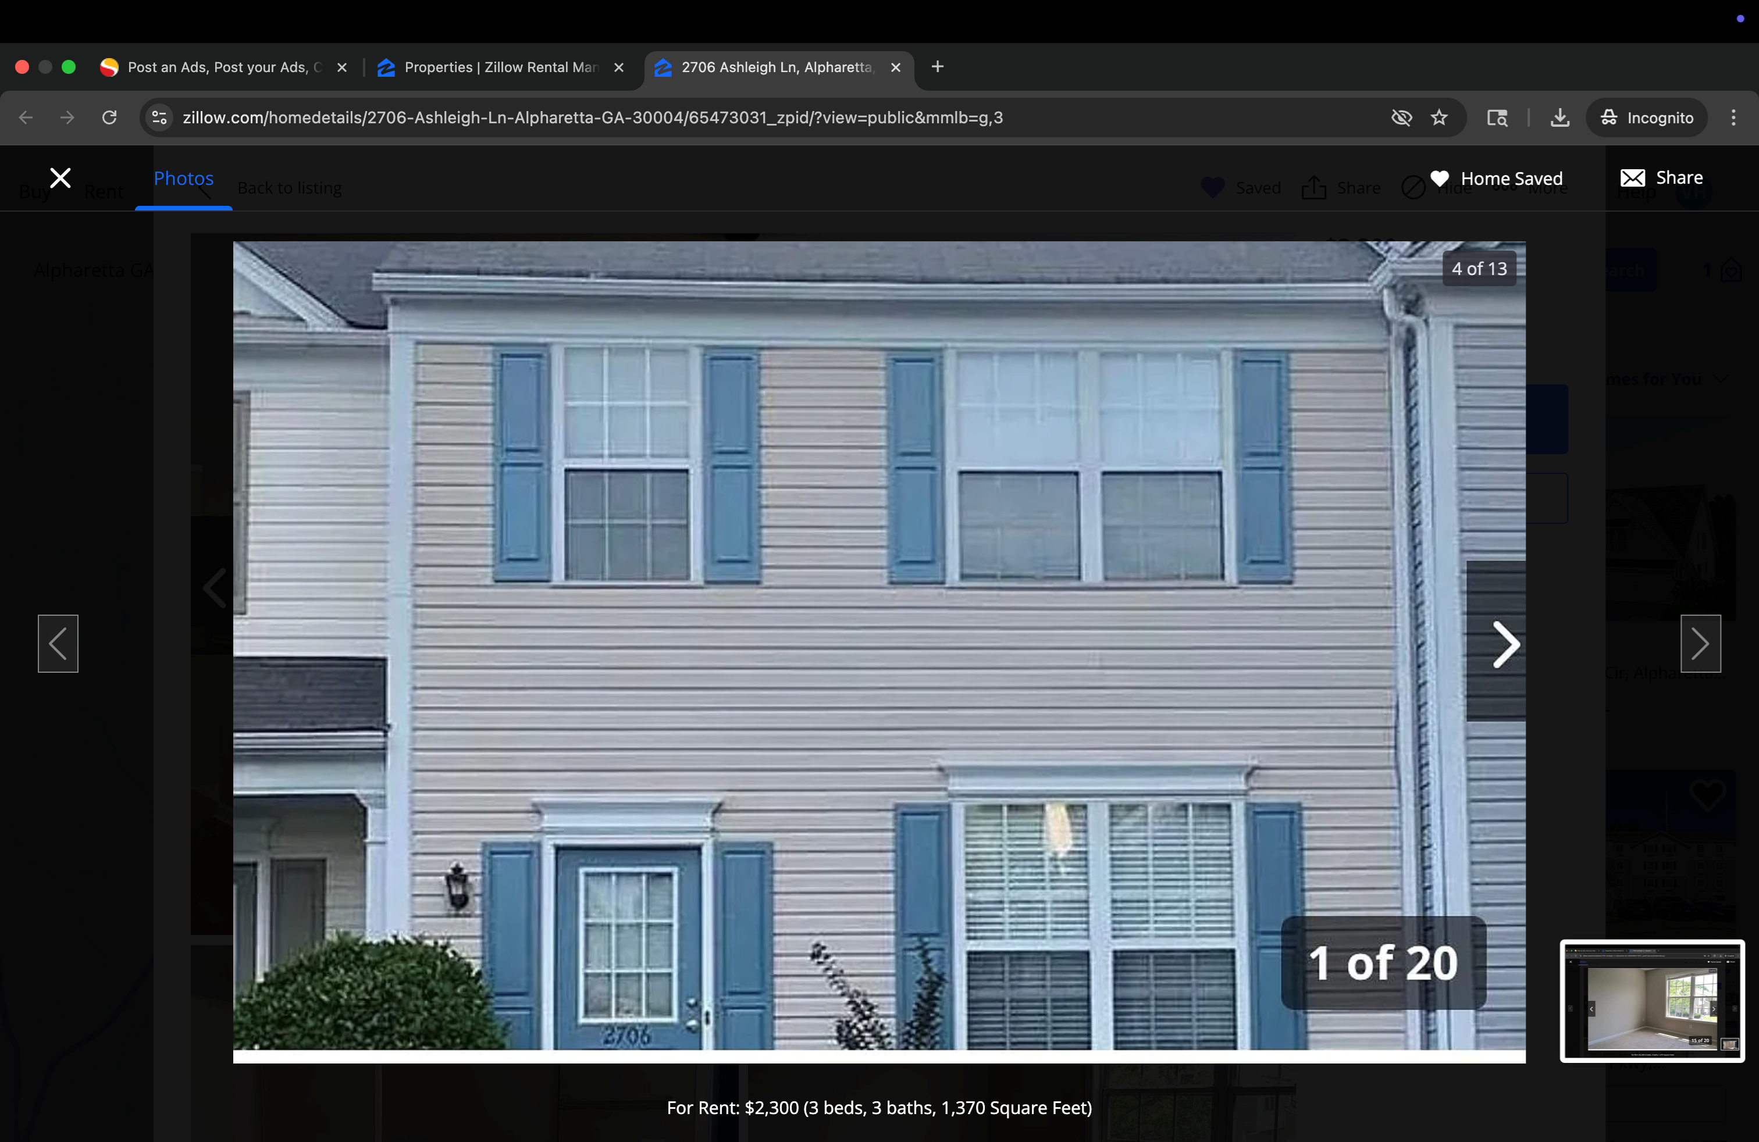Close the Zillow Rental Manager tab
Viewport: 1759px width, 1142px height.
[618, 67]
